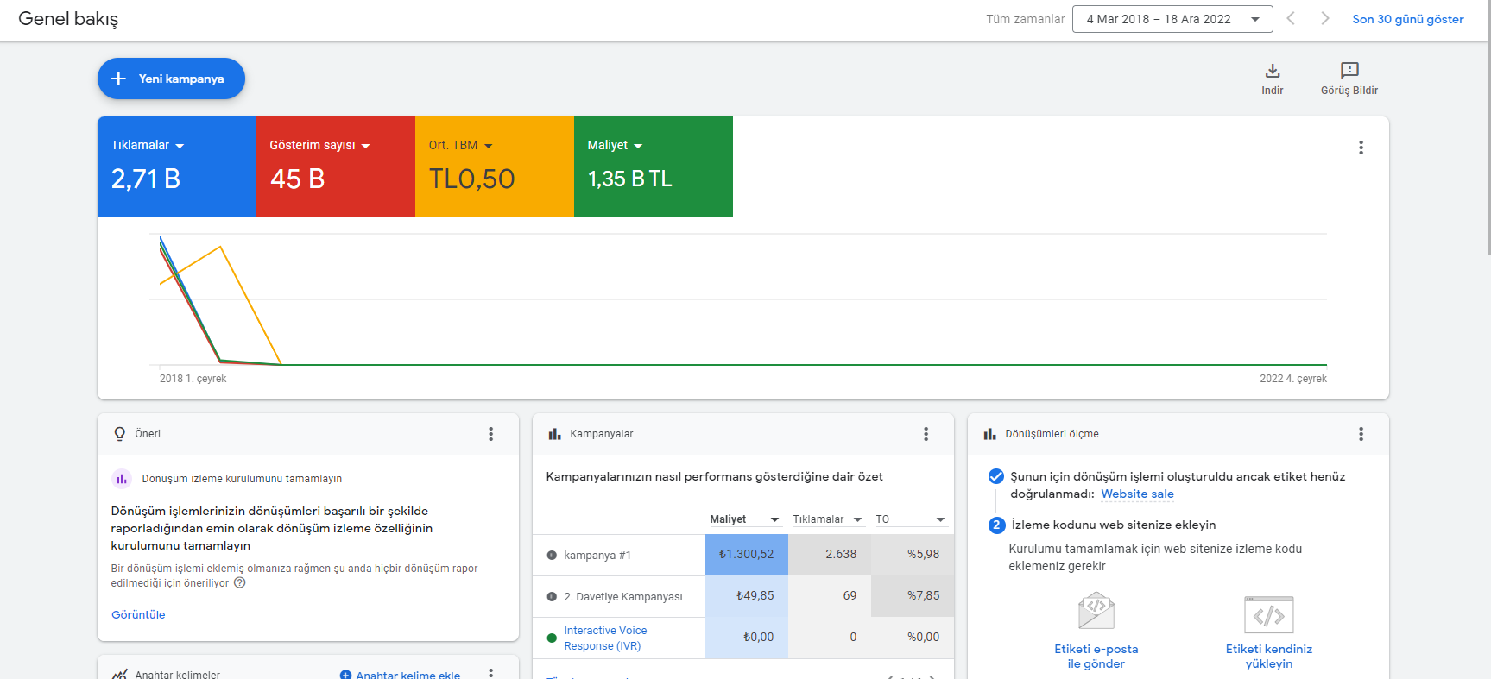Open overview chart three-dot menu
Image resolution: width=1491 pixels, height=679 pixels.
[x=1361, y=148]
